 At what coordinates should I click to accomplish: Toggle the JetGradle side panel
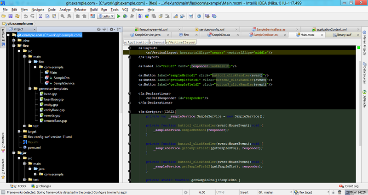point(364,99)
